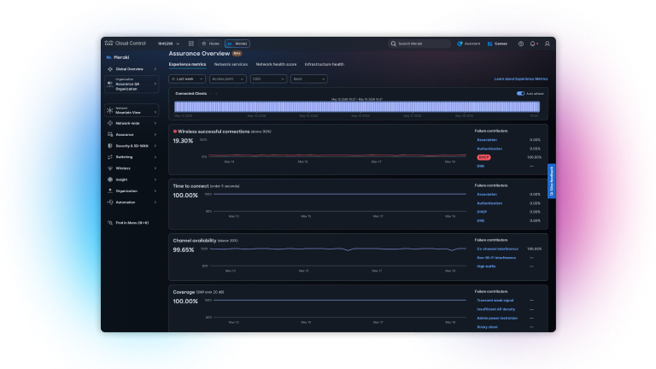The image size is (656, 369).
Task: Expand the Global Overview chevron
Action: pos(155,69)
